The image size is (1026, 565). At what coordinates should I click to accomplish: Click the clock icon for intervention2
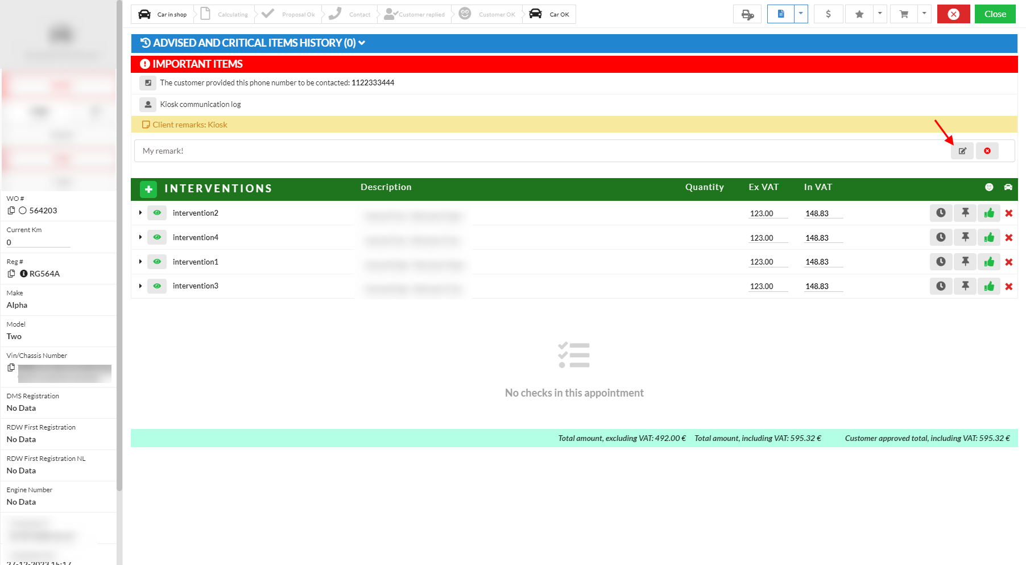pos(941,213)
